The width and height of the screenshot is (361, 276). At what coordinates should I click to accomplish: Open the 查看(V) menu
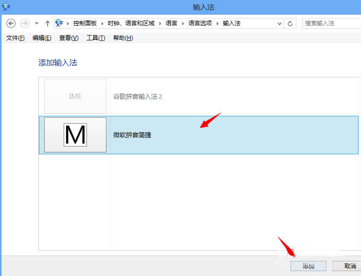pos(69,38)
